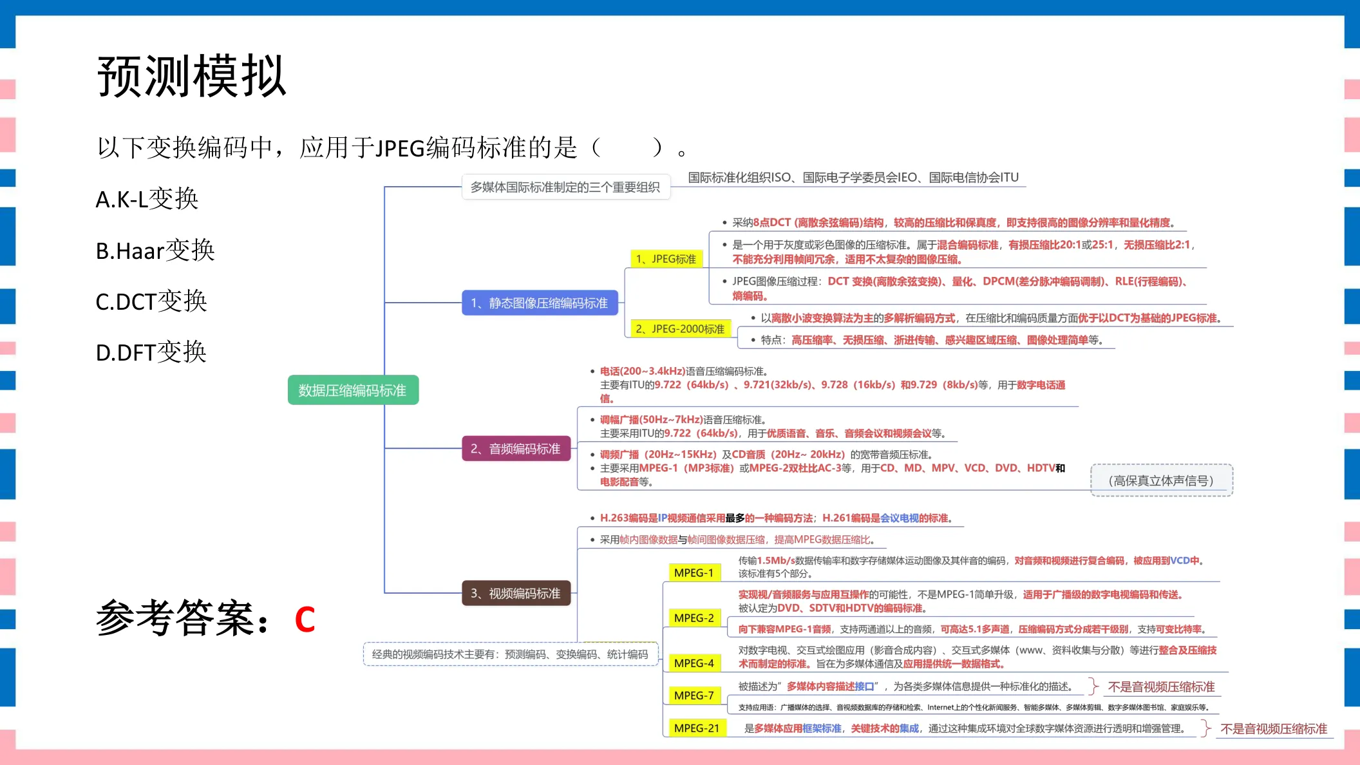Click the 采用帧内图像数据 bullet line
The height and width of the screenshot is (765, 1360).
pyautogui.click(x=733, y=540)
